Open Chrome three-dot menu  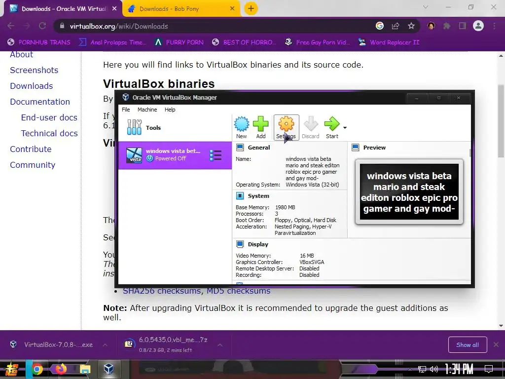[494, 26]
